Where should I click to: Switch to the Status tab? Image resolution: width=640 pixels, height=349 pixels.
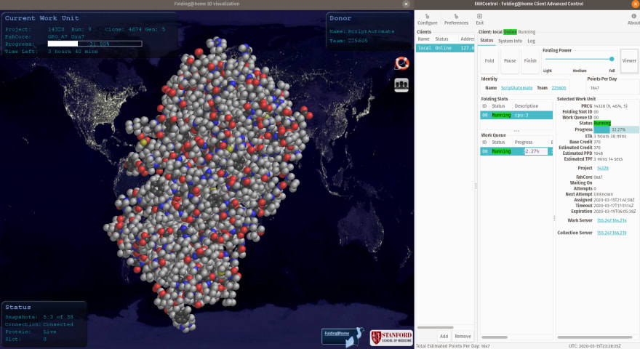[487, 41]
